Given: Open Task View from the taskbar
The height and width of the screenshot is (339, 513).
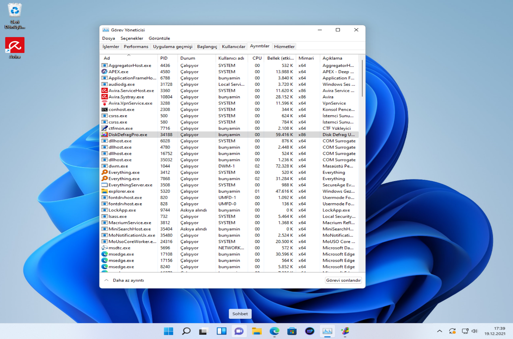Looking at the screenshot, I should click(203, 331).
